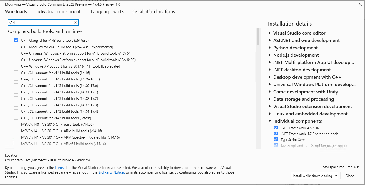Screen dimensions: 365x185
Task: Uncheck .NET Framework 4.7.2 targeting pack
Action: coord(276,133)
